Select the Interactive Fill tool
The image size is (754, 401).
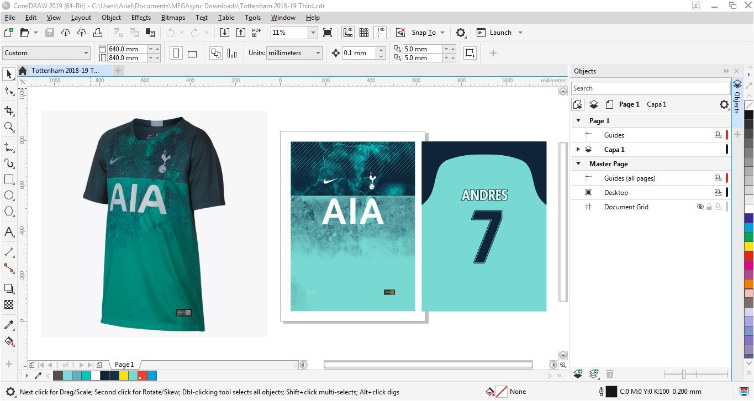pos(9,341)
